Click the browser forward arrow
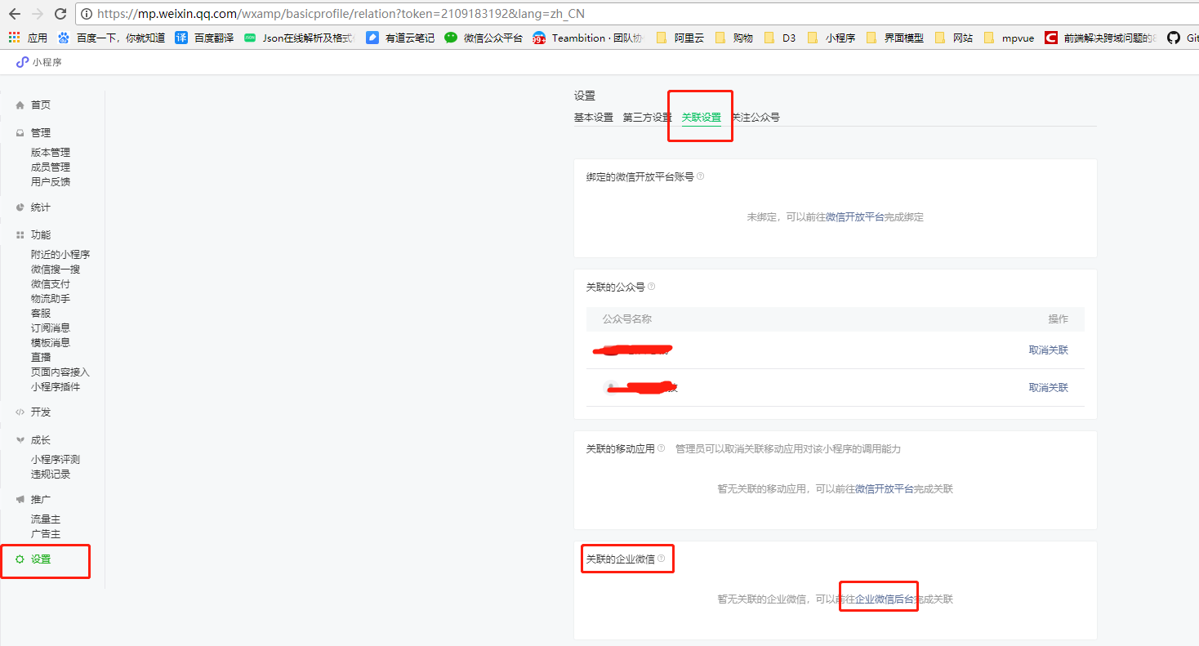 click(37, 14)
